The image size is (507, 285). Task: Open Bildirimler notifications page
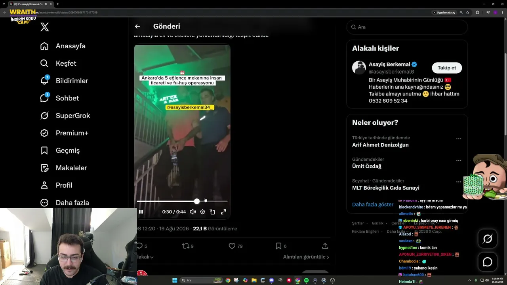pos(64,81)
